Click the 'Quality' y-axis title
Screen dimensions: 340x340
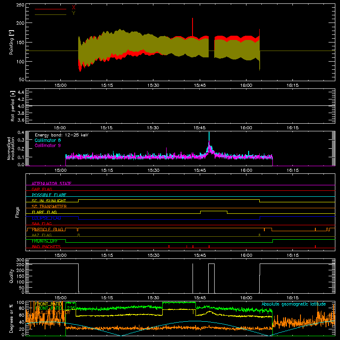tap(11, 276)
